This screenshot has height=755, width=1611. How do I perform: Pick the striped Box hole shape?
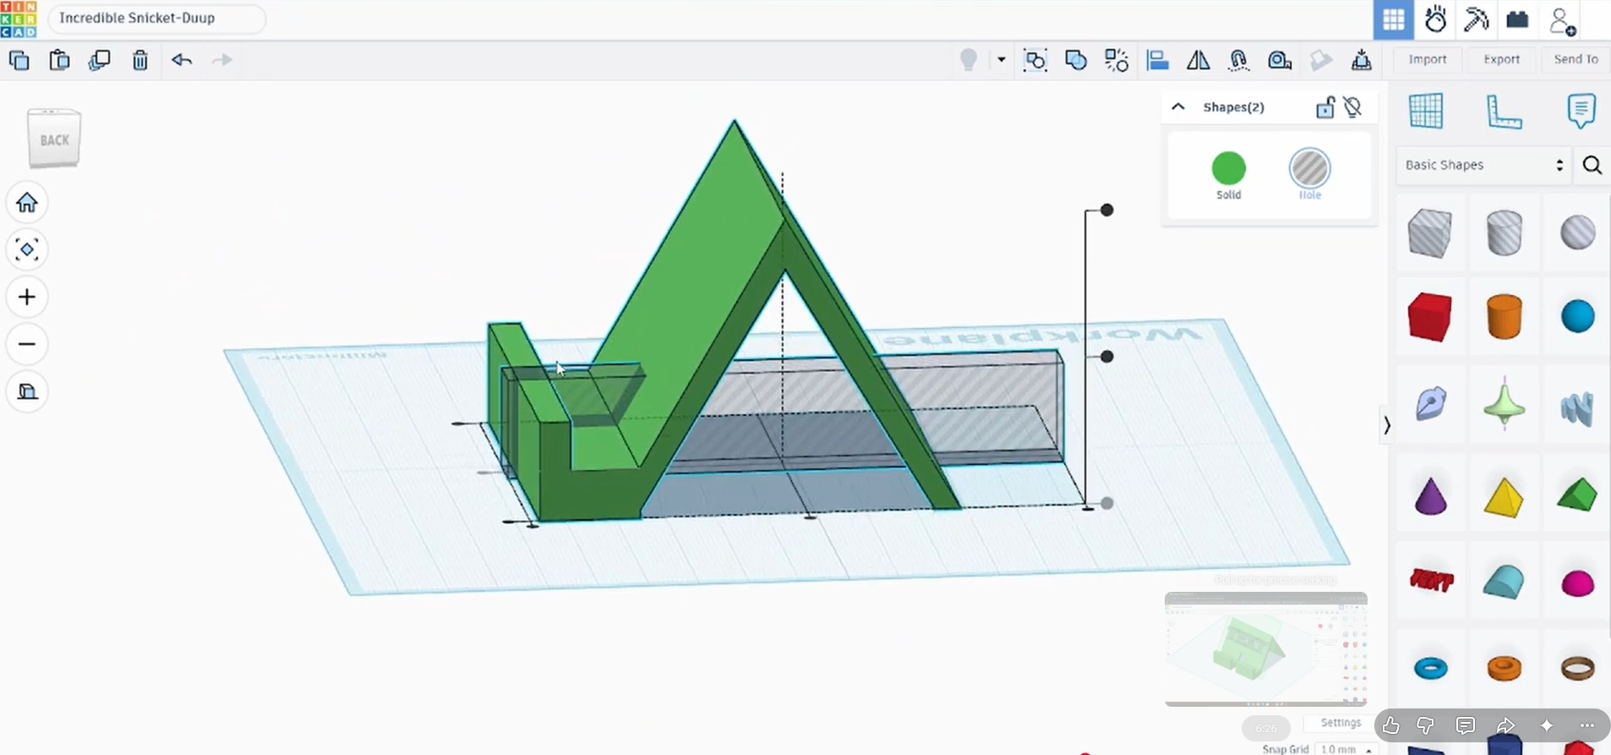click(1429, 233)
